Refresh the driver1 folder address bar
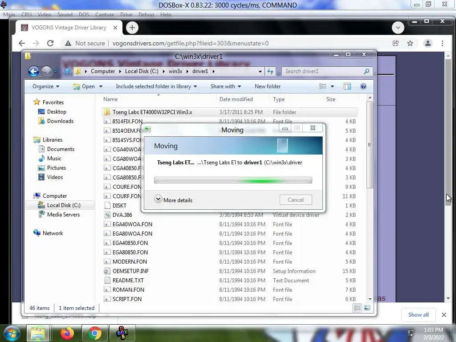Viewport: 456px width, 342px height. pos(270,71)
